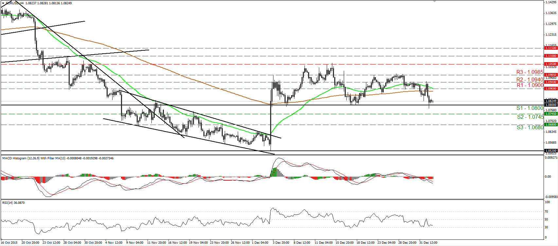Click the MACD scale value 0.00

tap(548, 177)
